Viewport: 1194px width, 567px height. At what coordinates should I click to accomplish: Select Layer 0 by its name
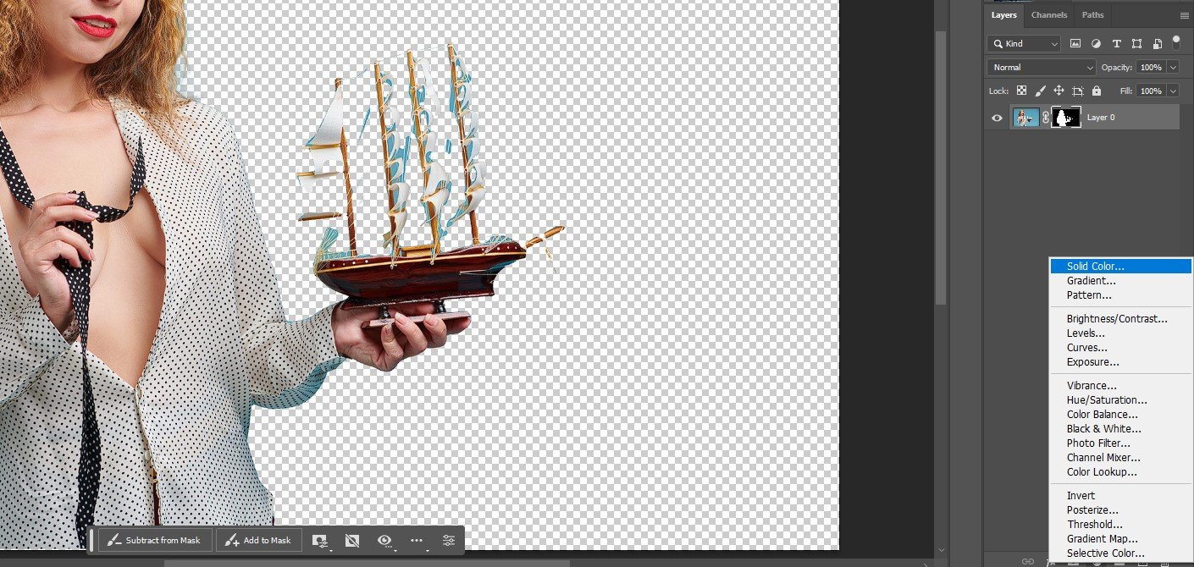click(x=1101, y=118)
